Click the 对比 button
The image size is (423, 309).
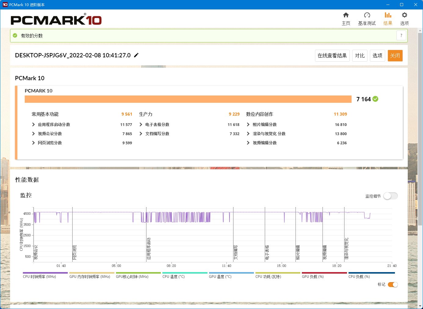click(x=360, y=56)
